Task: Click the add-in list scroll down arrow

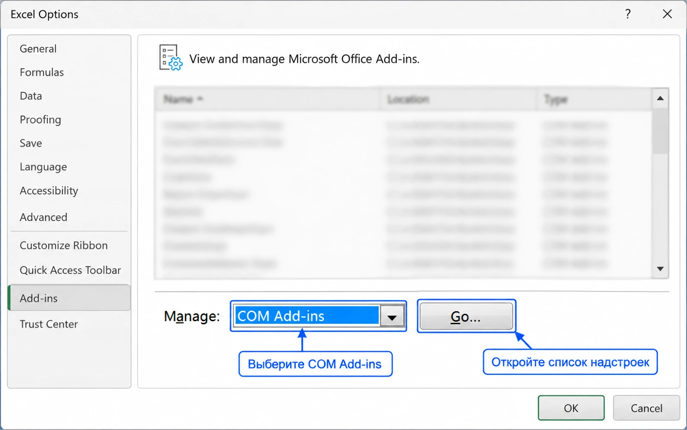Action: [660, 269]
